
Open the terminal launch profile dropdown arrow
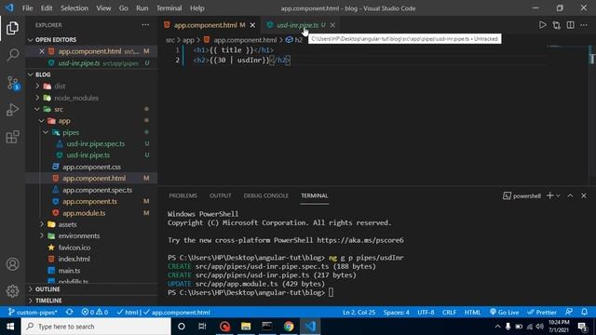558,195
